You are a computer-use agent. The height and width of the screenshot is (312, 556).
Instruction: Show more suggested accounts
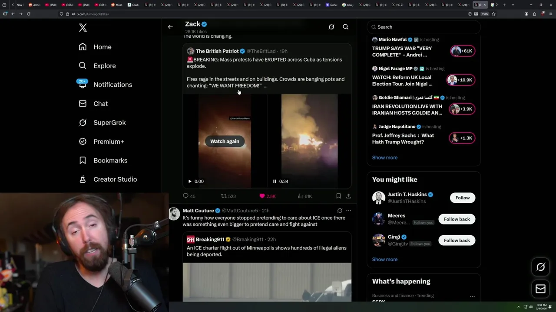[384, 260]
